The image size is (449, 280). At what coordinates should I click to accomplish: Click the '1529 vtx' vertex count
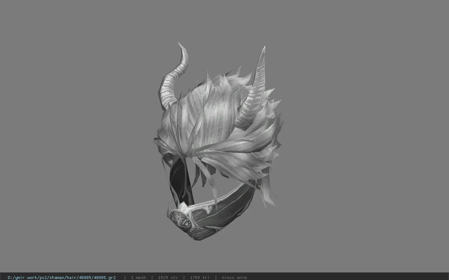point(168,278)
